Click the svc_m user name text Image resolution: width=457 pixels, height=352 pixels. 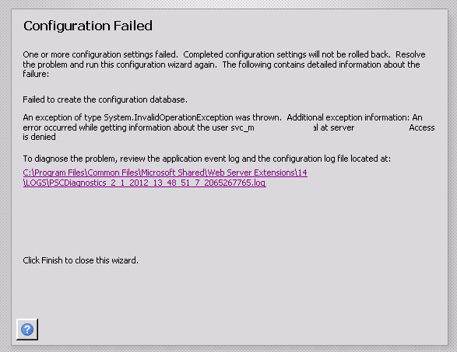point(242,127)
